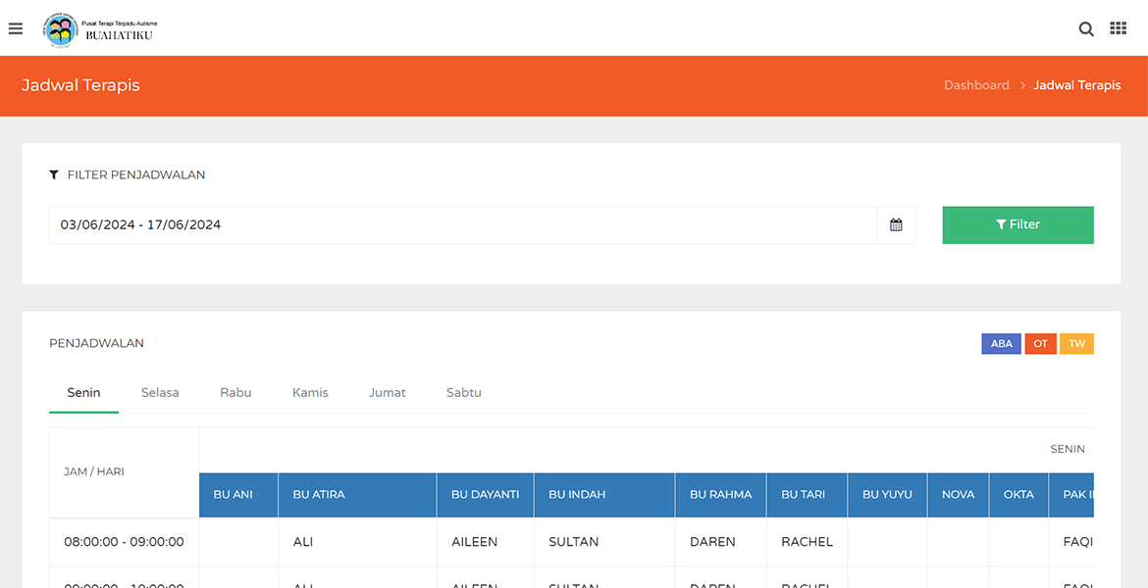Open the hamburger sidebar menu

(16, 28)
